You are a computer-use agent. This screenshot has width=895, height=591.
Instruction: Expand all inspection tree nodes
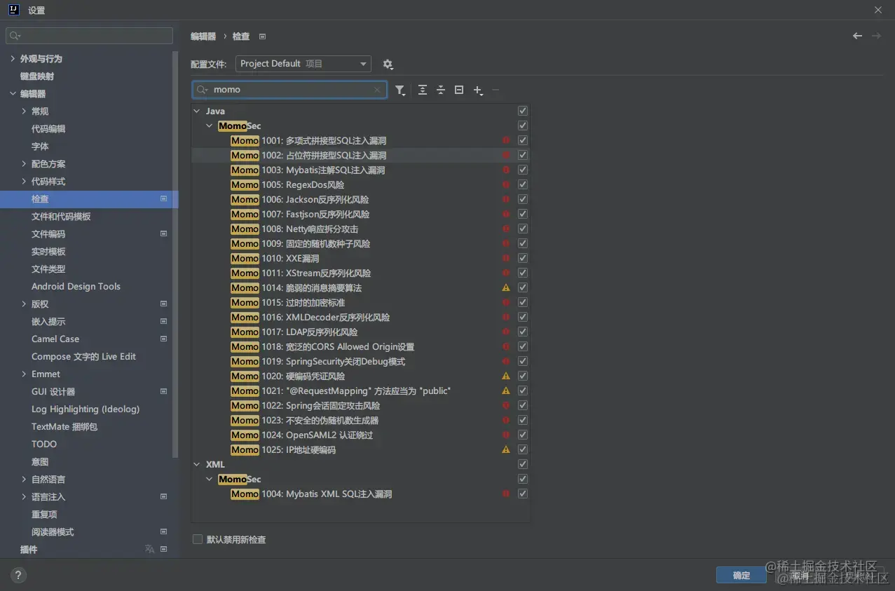coord(422,90)
